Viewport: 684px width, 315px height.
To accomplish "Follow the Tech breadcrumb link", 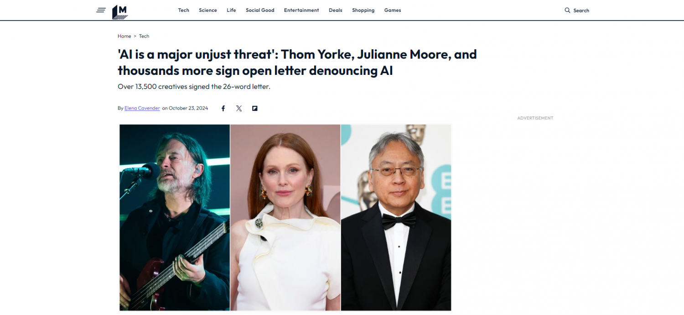I will (144, 36).
